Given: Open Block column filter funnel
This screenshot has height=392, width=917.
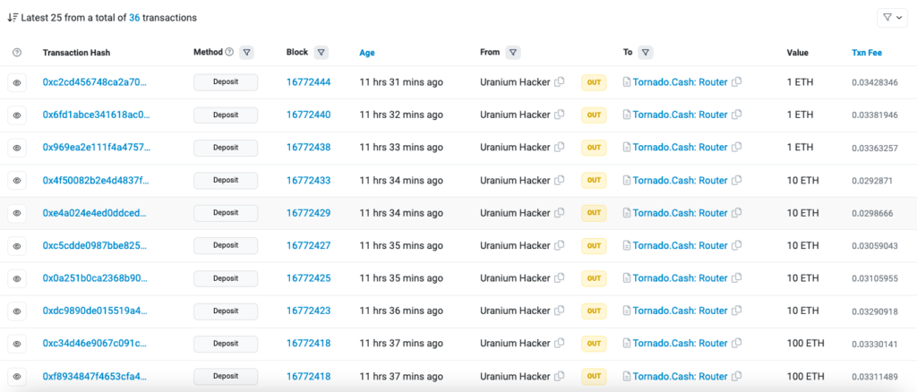Looking at the screenshot, I should pyautogui.click(x=321, y=52).
